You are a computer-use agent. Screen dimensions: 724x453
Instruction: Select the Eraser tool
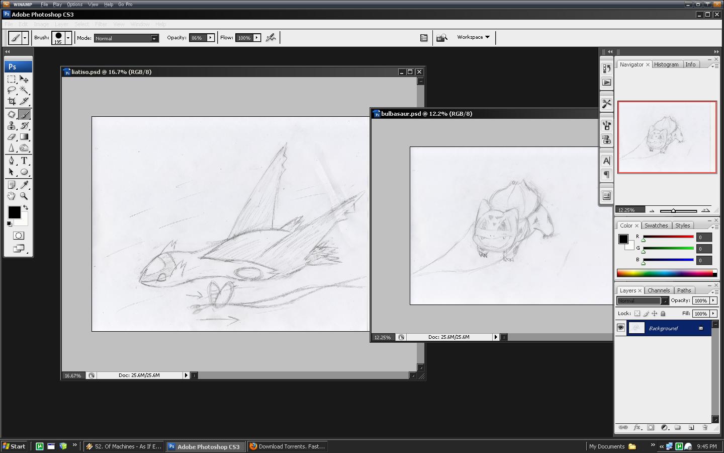12,136
